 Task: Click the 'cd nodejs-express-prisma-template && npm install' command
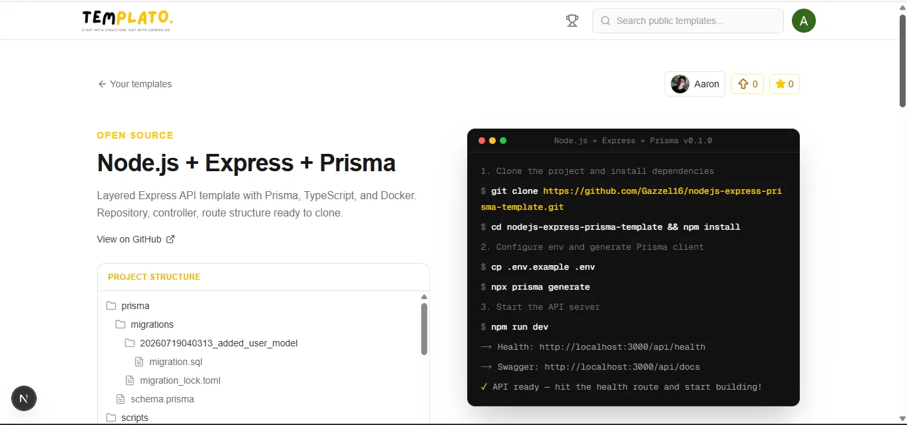616,227
